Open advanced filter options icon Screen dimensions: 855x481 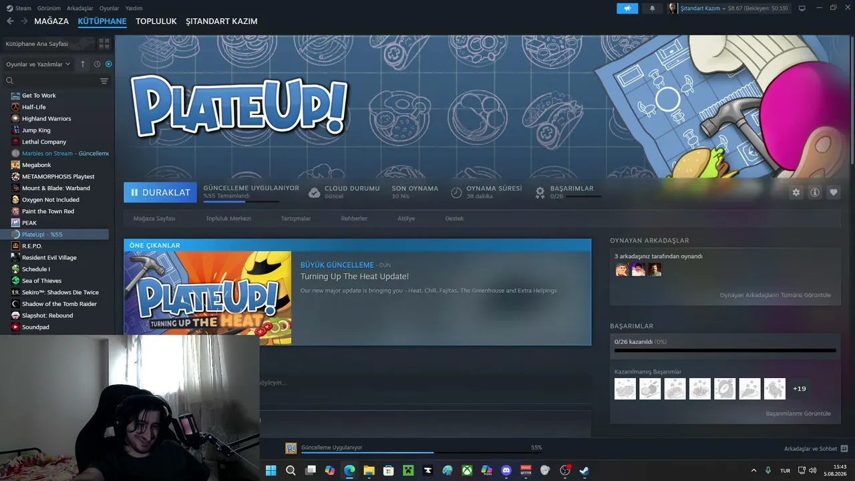104,81
